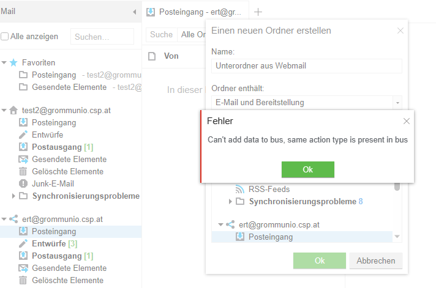Close the Fehler error dialog with X
The width and height of the screenshot is (436, 288).
tap(406, 121)
